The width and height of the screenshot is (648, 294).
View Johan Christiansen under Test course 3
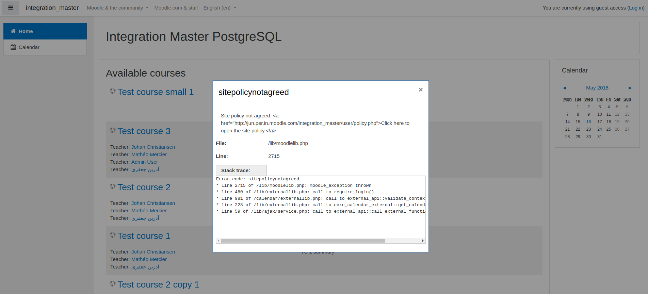153,147
